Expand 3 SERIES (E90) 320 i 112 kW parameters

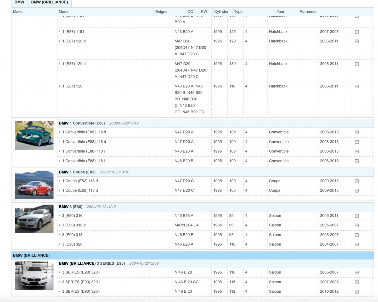[x=357, y=292]
